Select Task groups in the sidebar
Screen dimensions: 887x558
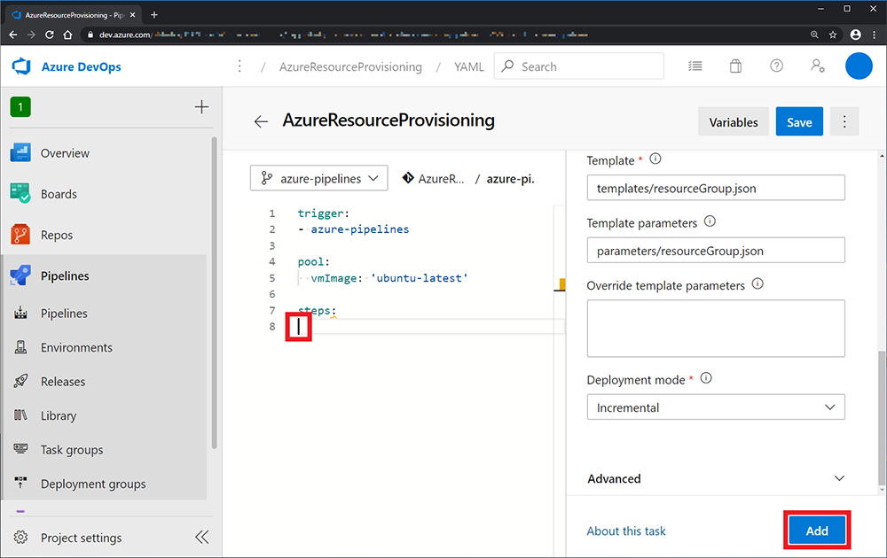coord(72,450)
